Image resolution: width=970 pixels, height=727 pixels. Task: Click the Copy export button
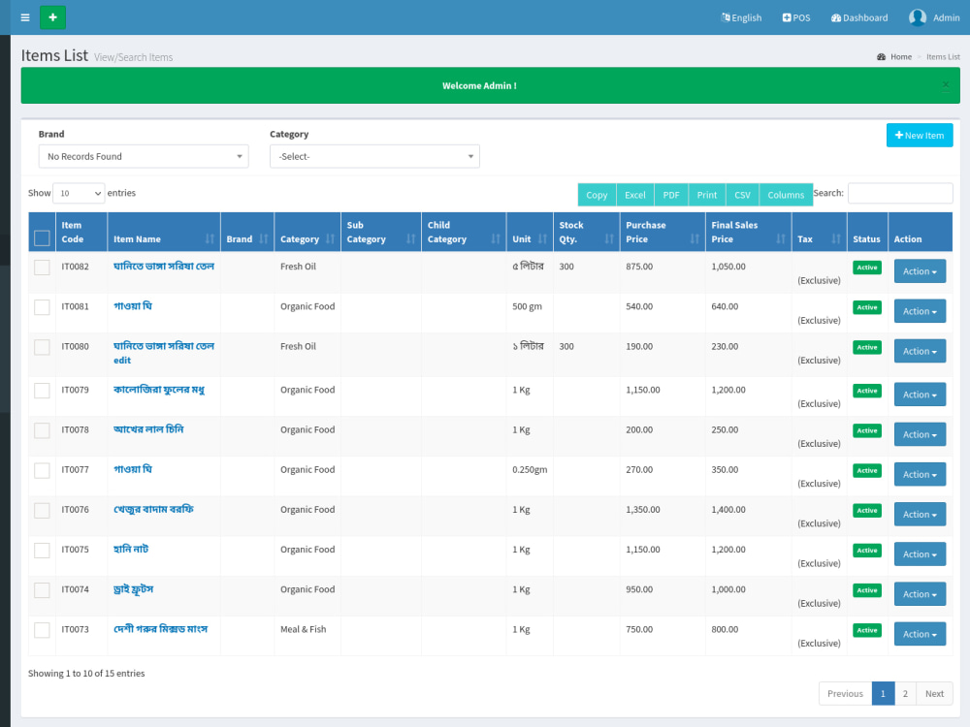coord(597,195)
